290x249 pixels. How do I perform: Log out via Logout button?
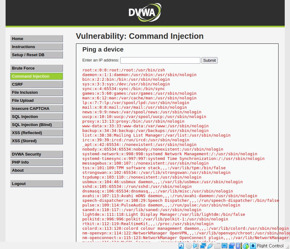click(37, 184)
